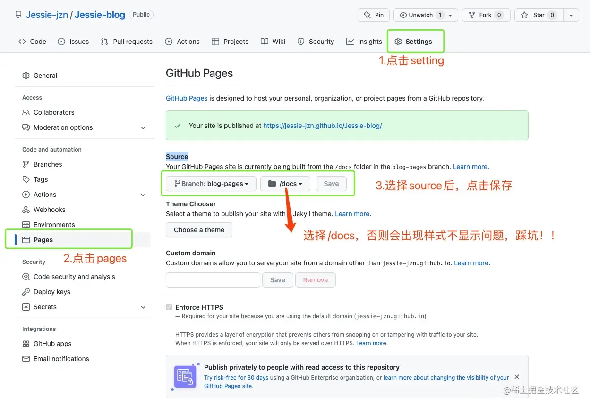Screen dimensions: 590x406
Task: Click the GitHub apps grid icon
Action: tap(26, 344)
